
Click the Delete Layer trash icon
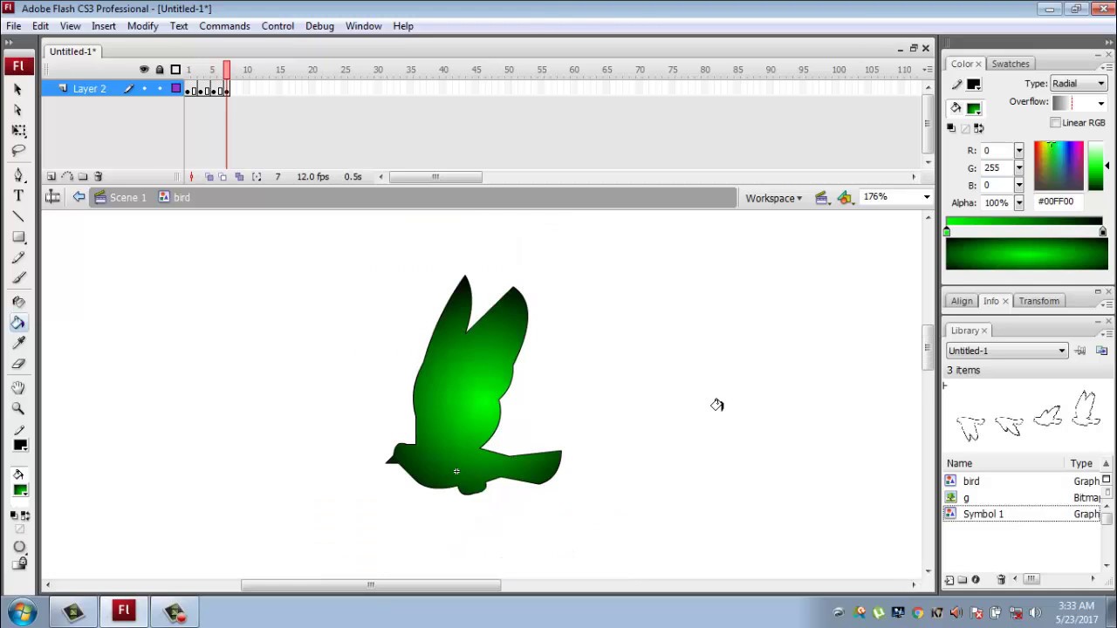point(98,176)
